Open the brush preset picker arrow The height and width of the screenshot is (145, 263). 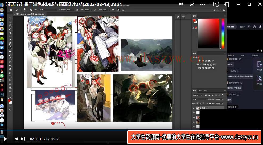click(x=27, y=10)
